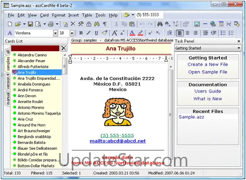Open print preview magnifier page icon
This screenshot has width=246, height=180.
tap(38, 24)
